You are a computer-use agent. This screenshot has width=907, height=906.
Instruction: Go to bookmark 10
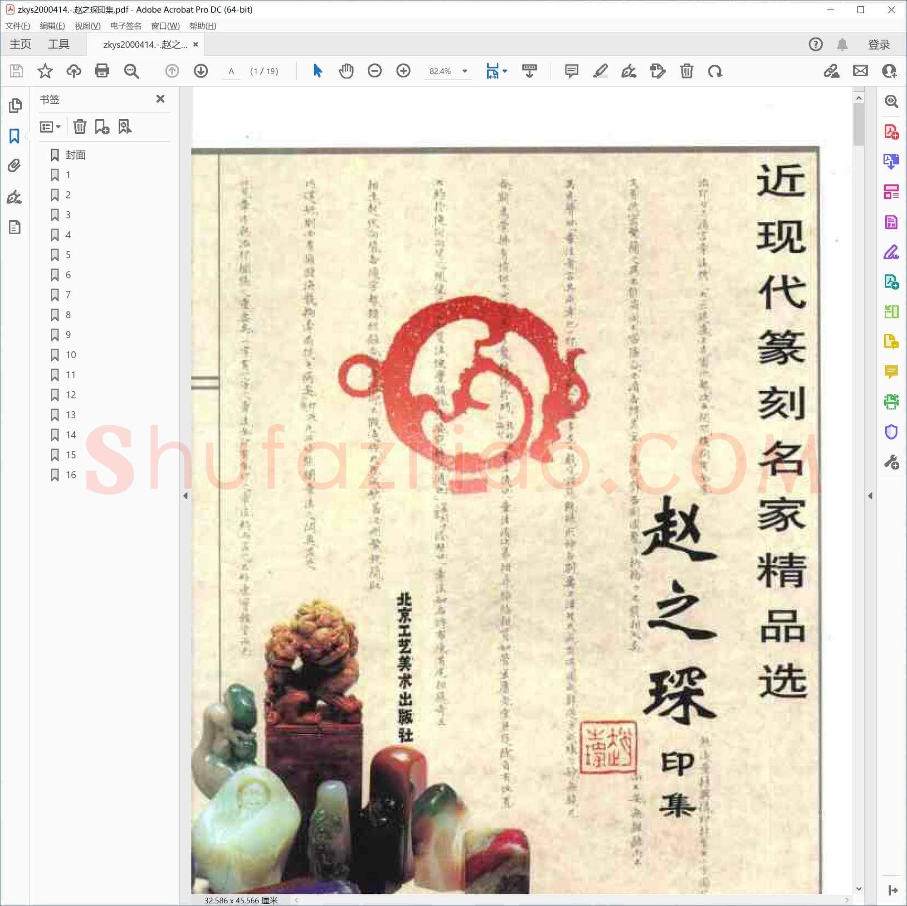[x=71, y=355]
